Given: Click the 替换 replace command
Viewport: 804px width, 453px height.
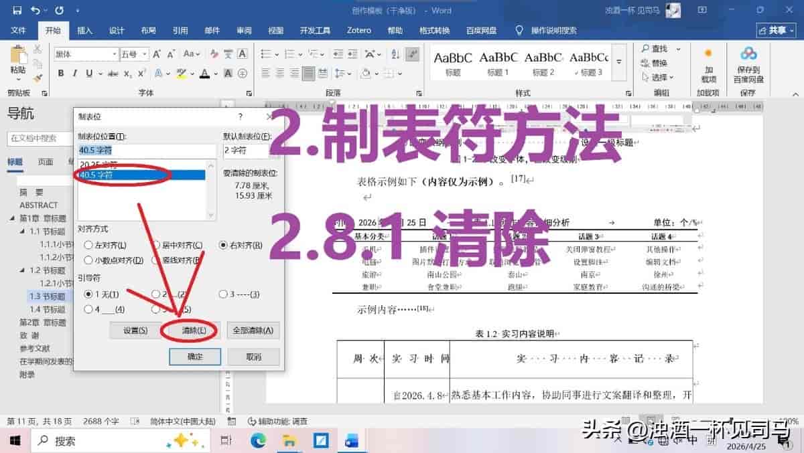Looking at the screenshot, I should pyautogui.click(x=653, y=63).
